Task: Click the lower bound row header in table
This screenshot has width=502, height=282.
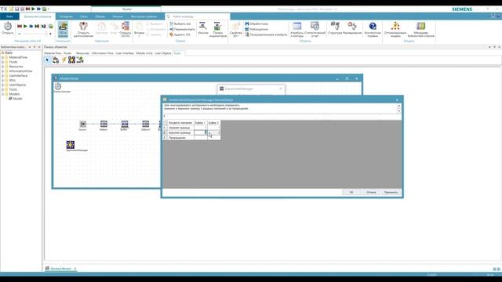Action: [x=180, y=128]
